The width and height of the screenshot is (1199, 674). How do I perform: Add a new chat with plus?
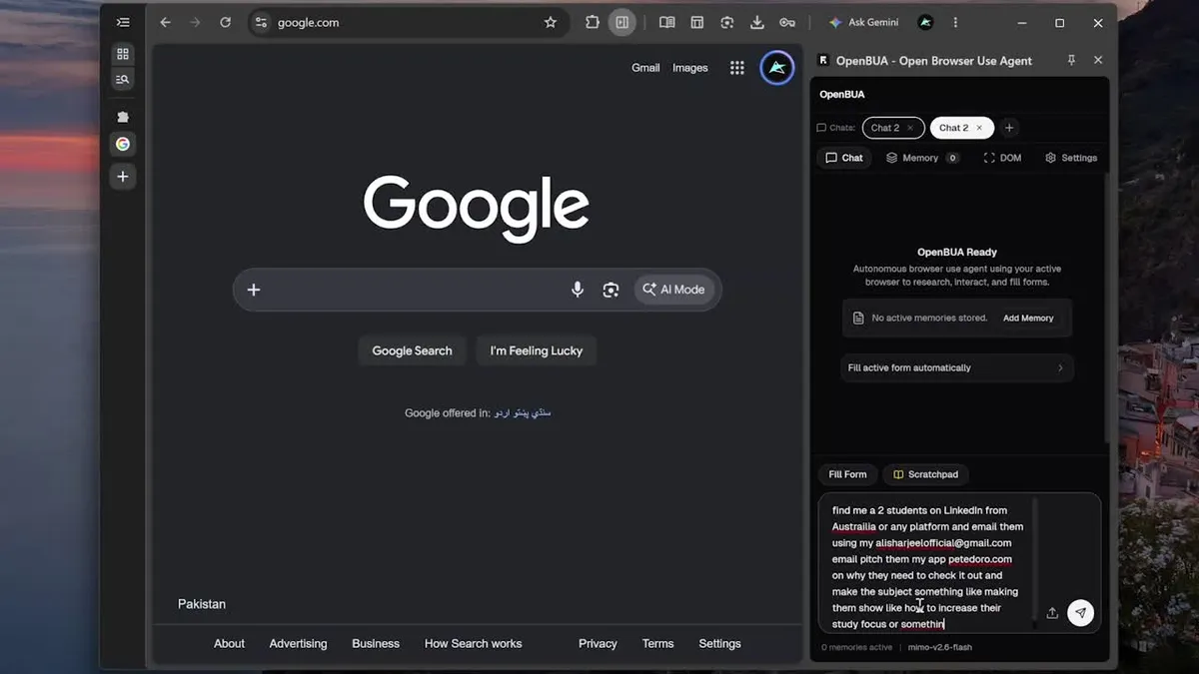pyautogui.click(x=1009, y=128)
